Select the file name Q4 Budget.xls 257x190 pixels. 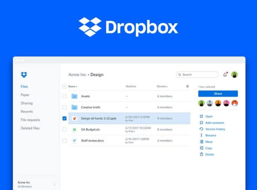tap(90, 130)
